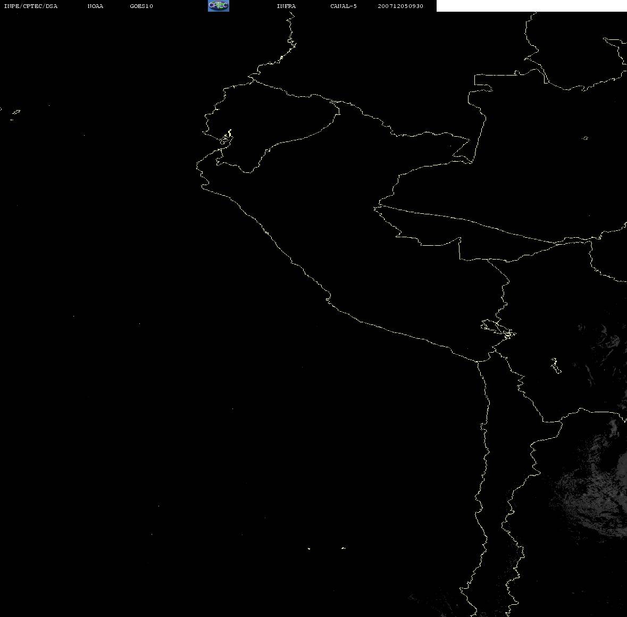Screen dimensions: 627x617
Task: Click the westernmost point of Peru's coast
Action: [197, 166]
